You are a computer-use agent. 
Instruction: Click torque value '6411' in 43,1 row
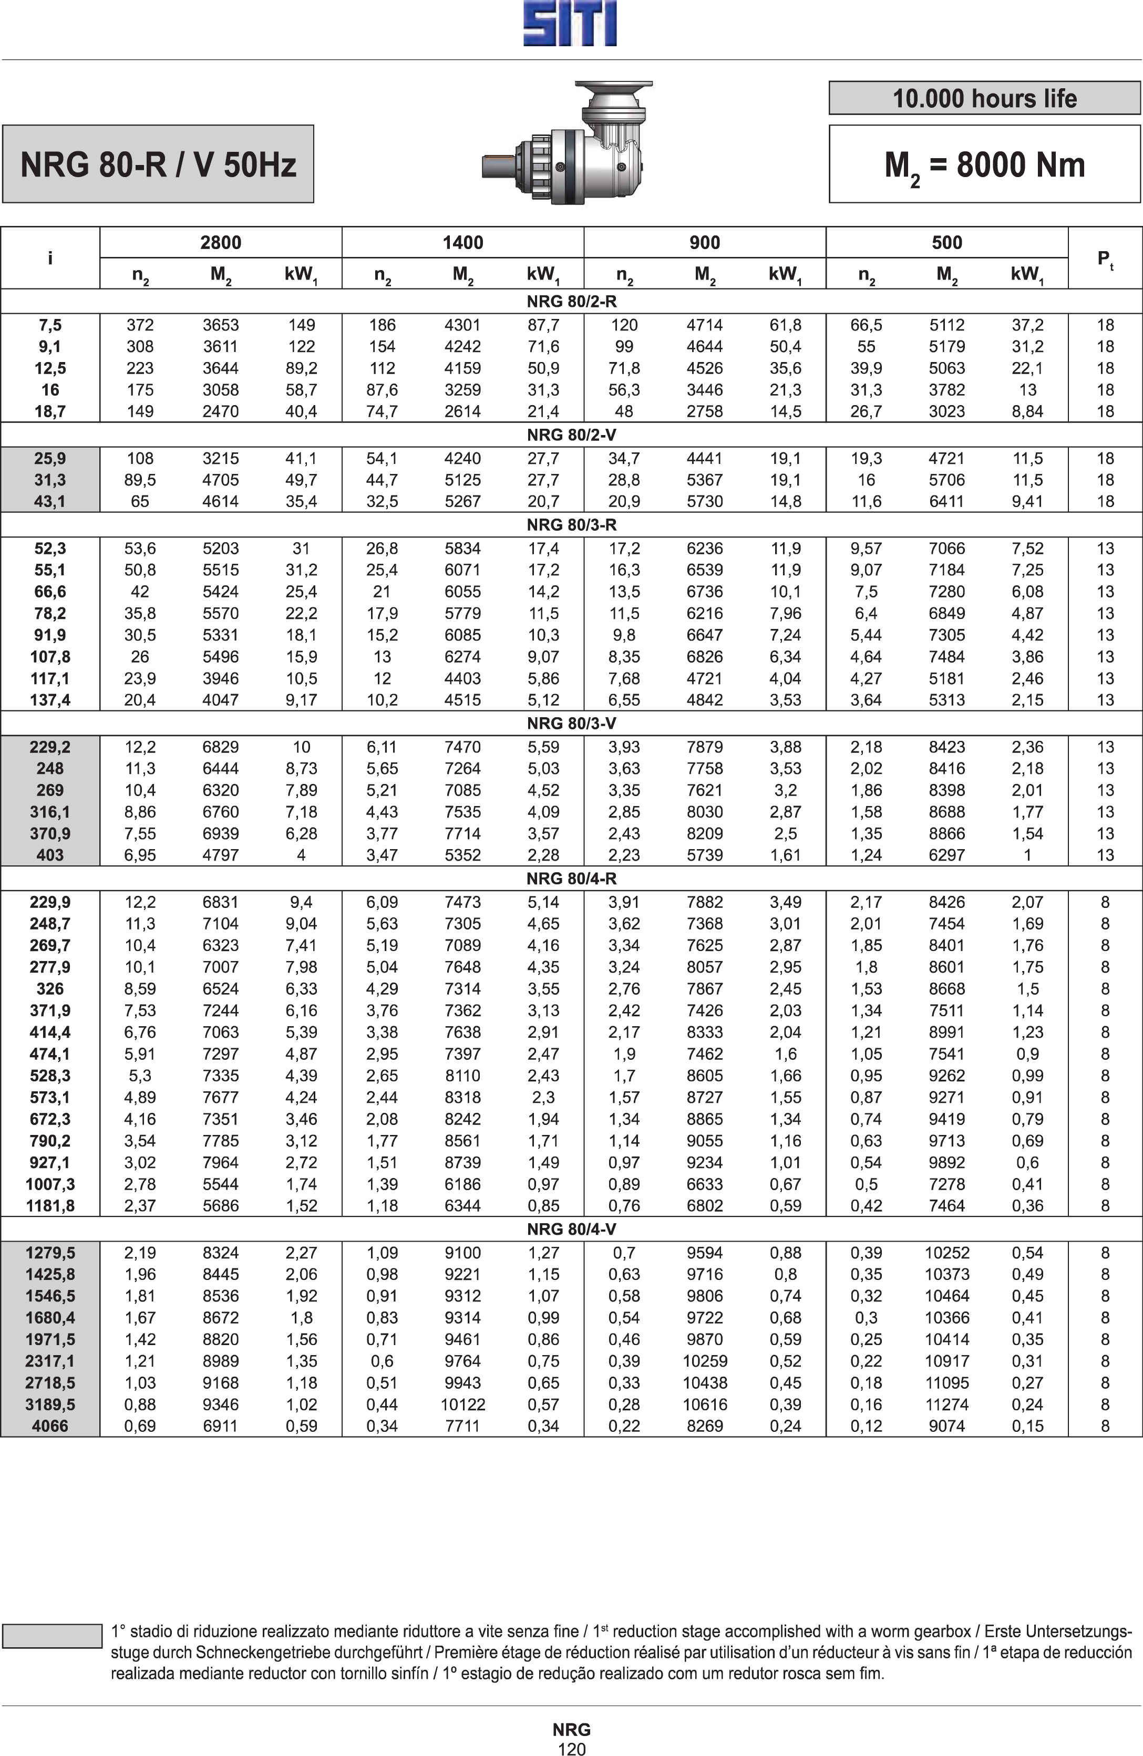[x=947, y=501]
